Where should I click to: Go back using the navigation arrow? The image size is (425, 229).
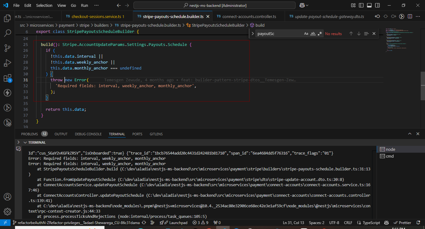click(119, 5)
